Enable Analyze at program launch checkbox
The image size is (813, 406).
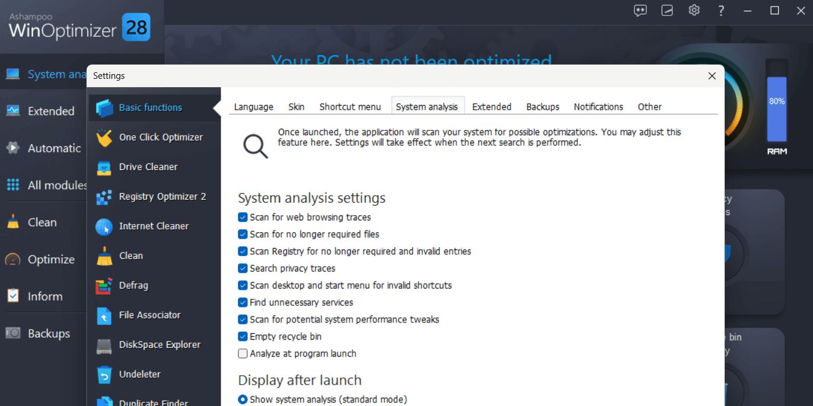pos(243,354)
